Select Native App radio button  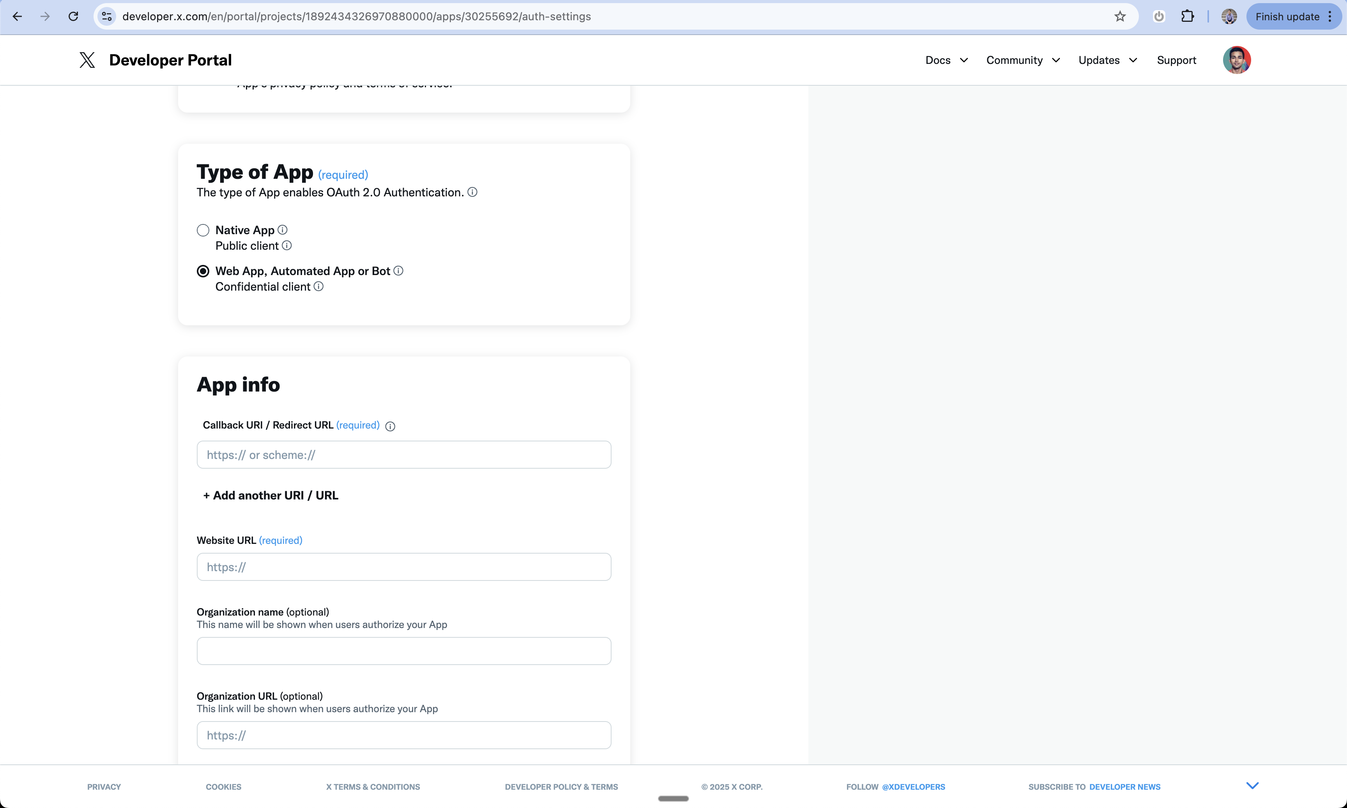203,230
